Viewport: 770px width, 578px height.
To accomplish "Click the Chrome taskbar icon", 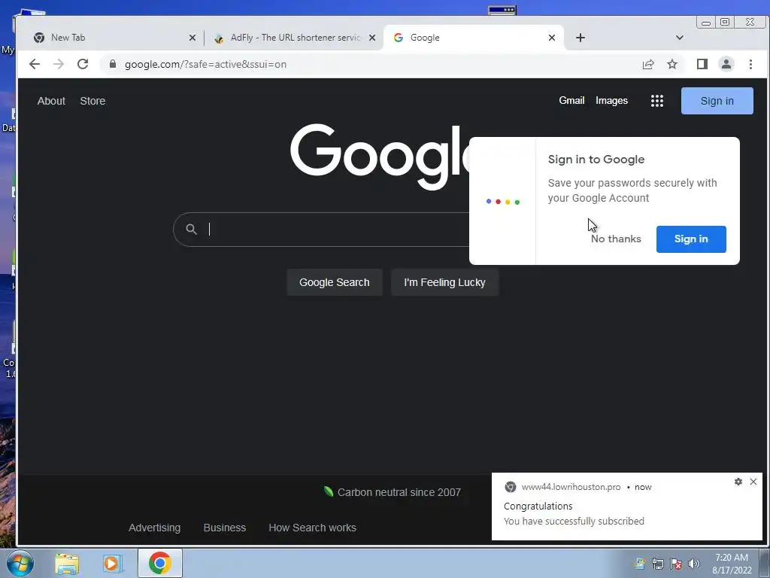I will coord(160,563).
